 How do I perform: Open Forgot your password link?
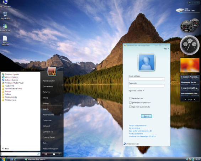click(x=138, y=125)
